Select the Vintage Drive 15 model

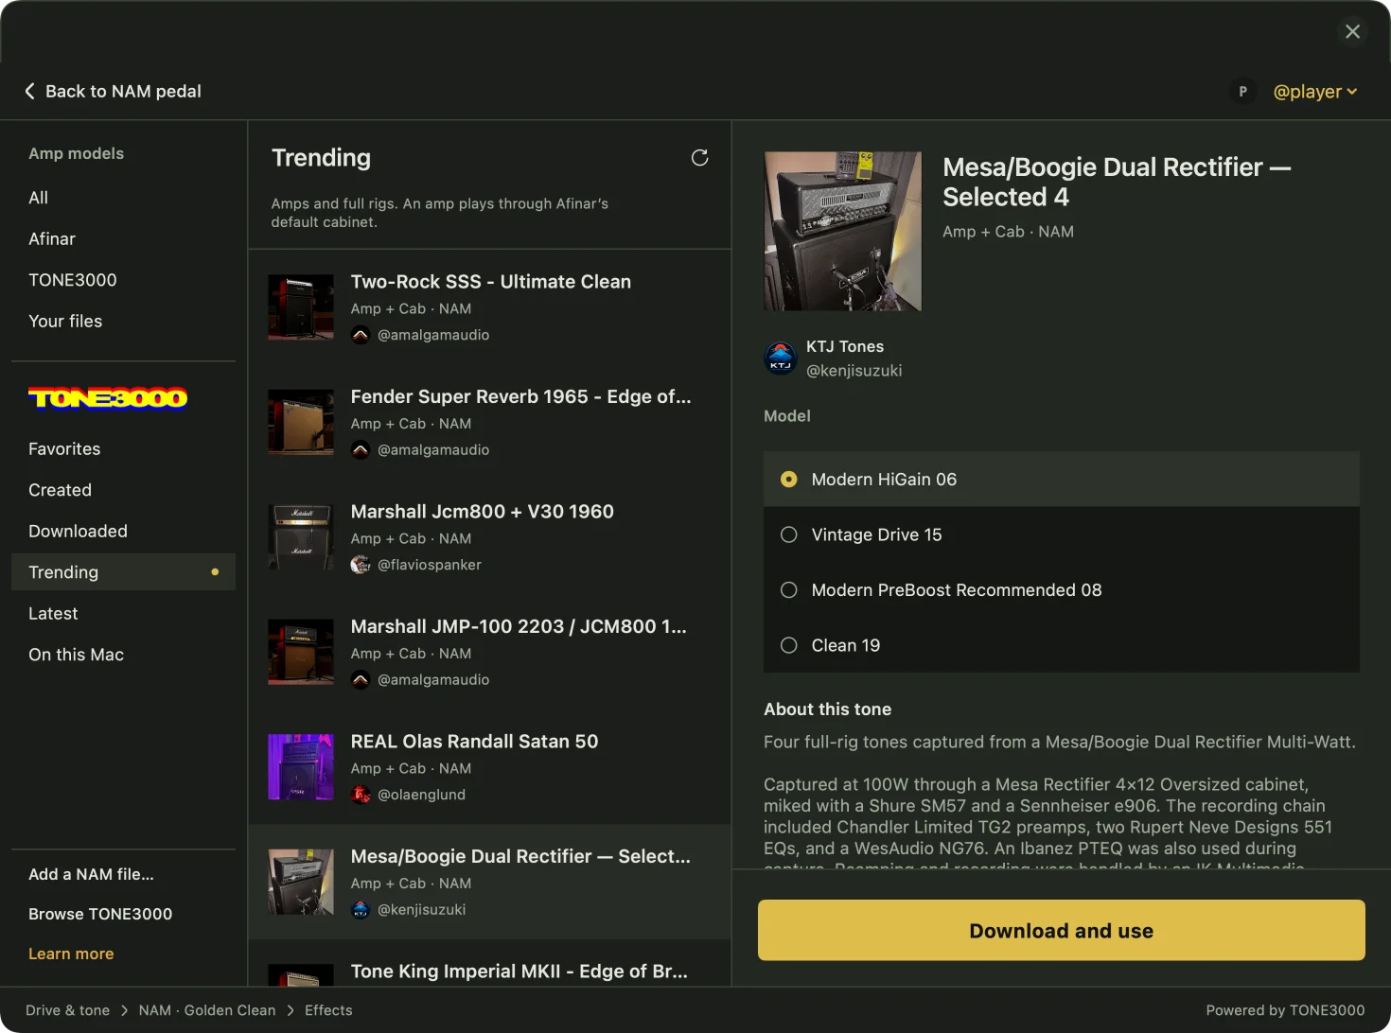[1062, 534]
